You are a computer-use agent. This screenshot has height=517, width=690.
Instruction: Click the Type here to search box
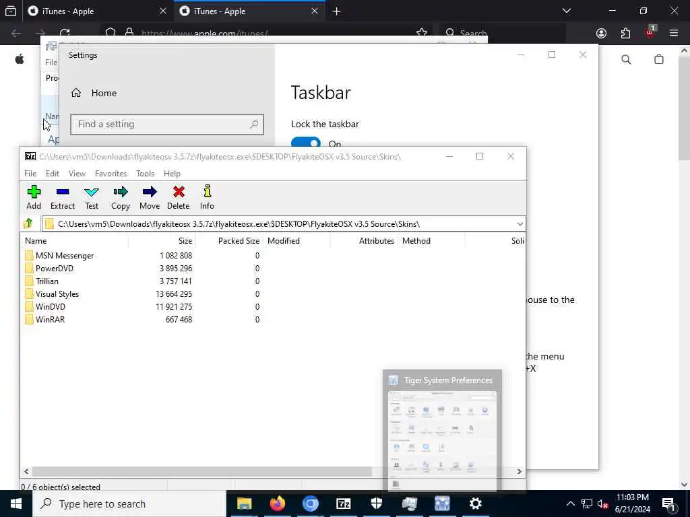(x=129, y=504)
